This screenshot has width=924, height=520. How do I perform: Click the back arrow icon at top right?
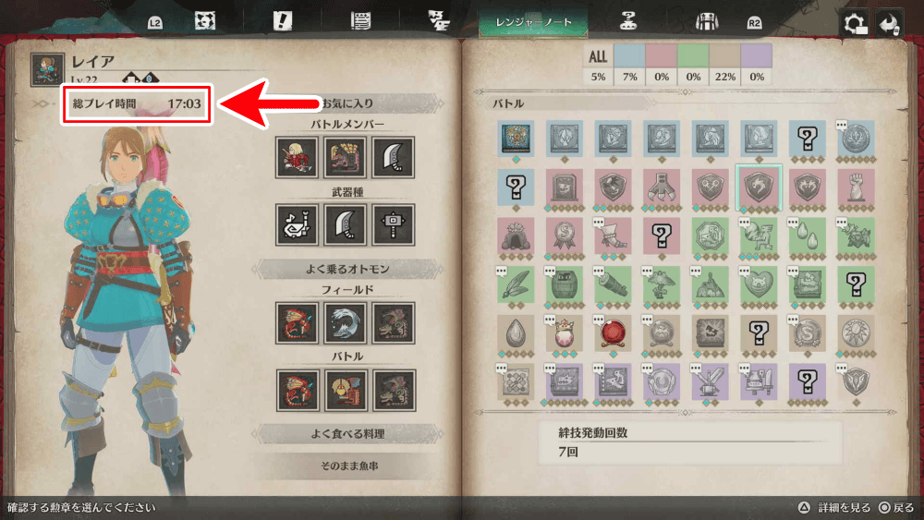point(889,24)
